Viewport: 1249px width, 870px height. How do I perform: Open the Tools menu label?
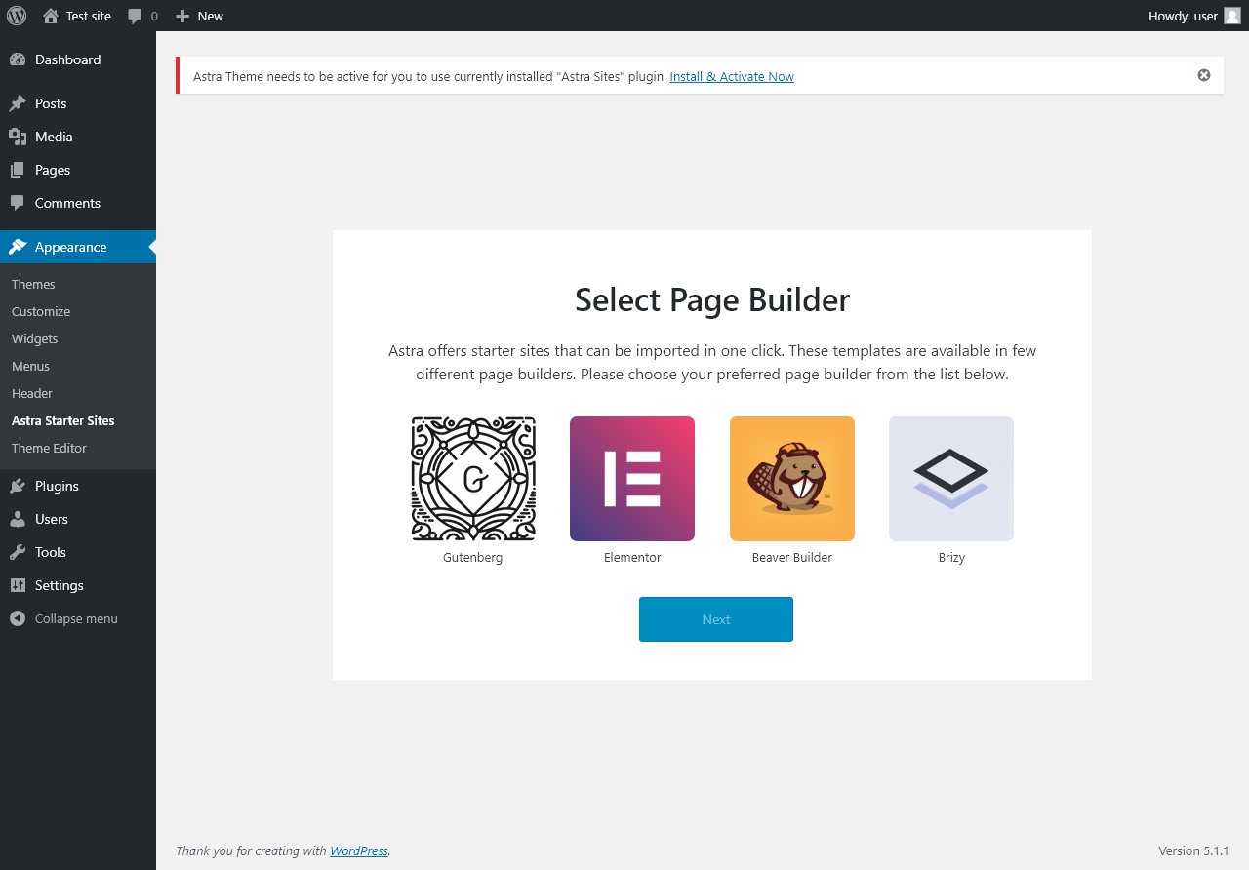tap(51, 552)
